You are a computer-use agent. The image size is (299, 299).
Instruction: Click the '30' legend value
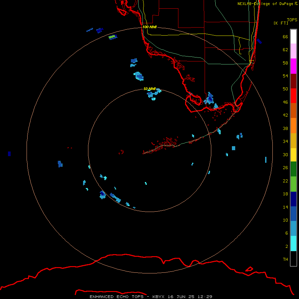coord(285,154)
